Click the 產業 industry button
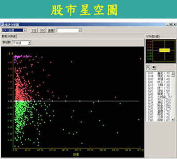 51,30
